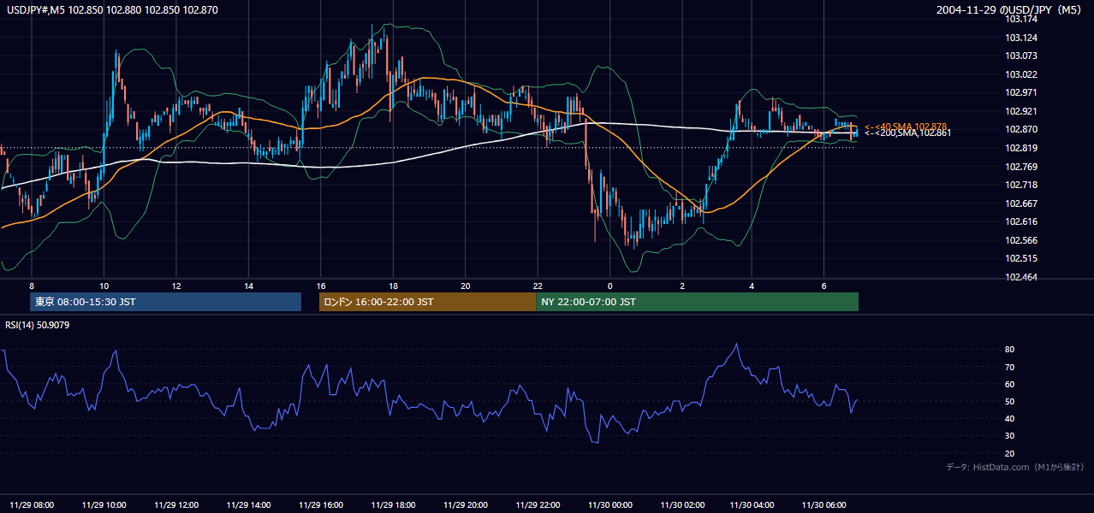Click the hour 18 label under the candles

[x=393, y=285]
